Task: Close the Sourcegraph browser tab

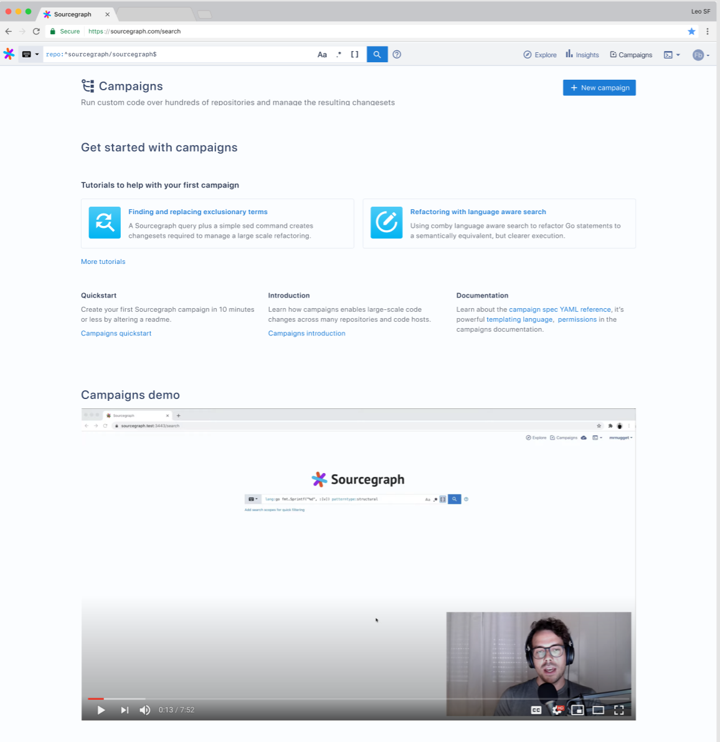Action: tap(108, 14)
